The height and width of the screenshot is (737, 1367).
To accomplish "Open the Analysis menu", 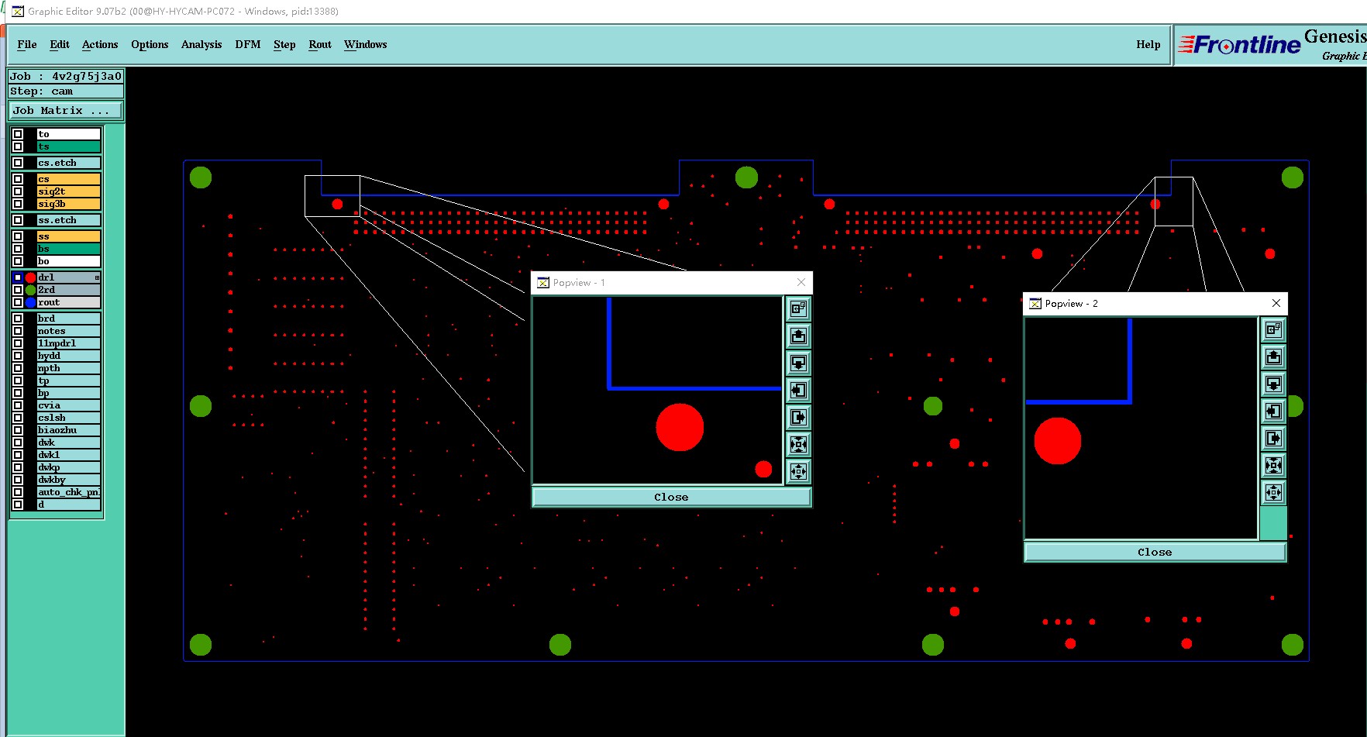I will [201, 44].
